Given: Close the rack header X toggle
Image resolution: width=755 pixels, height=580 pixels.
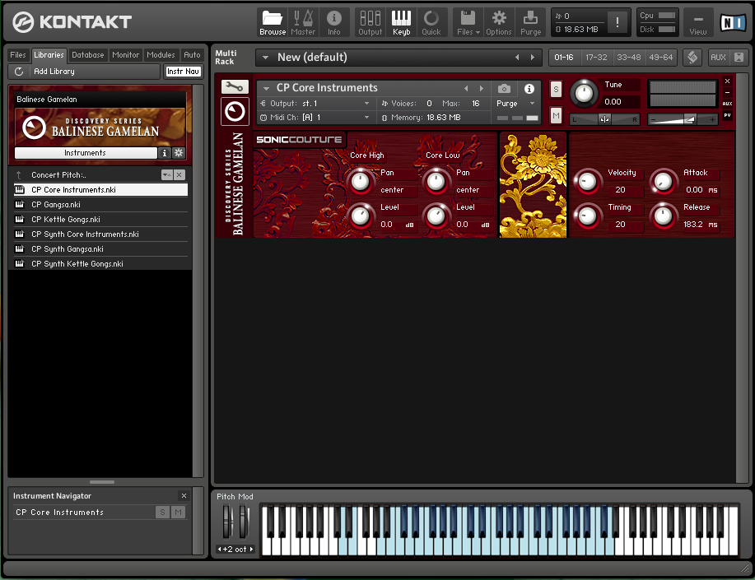Looking at the screenshot, I should point(739,58).
